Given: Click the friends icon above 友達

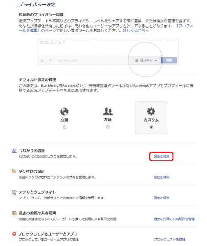Looking at the screenshot, I should point(108,111).
